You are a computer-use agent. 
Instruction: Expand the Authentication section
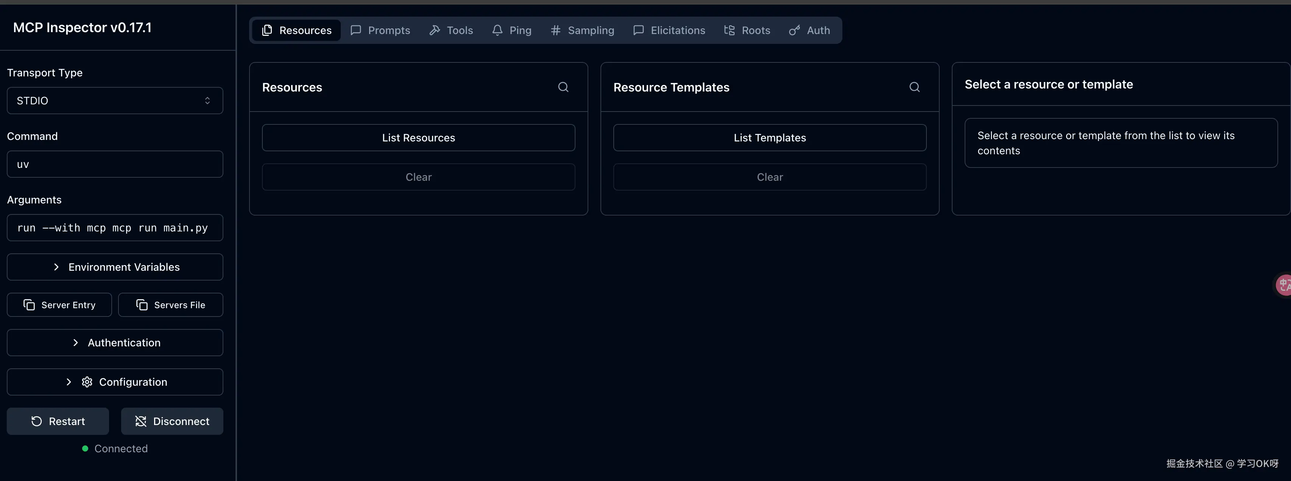pos(115,342)
